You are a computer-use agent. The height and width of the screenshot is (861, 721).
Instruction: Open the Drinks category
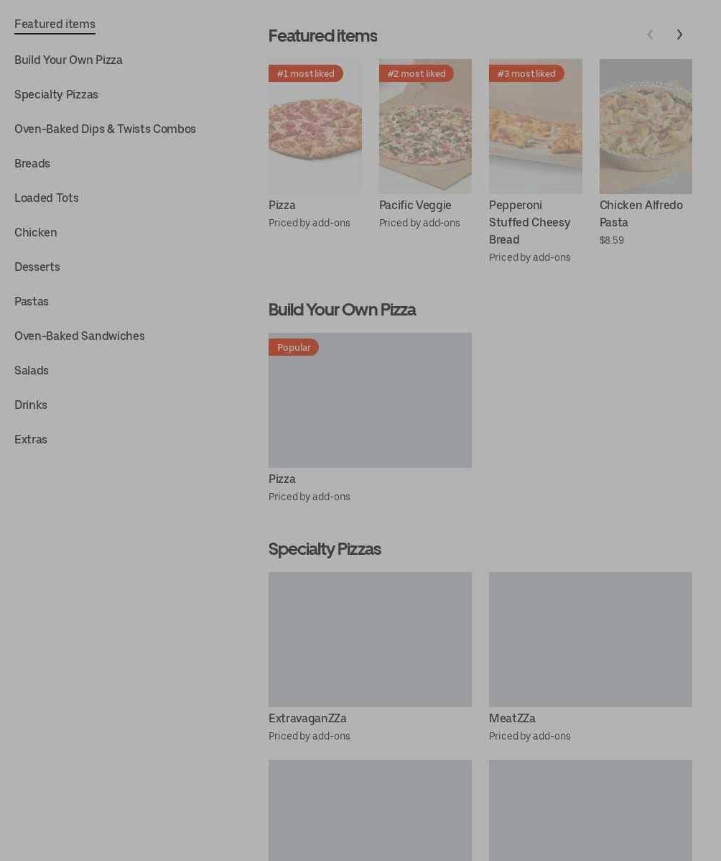pos(31,405)
